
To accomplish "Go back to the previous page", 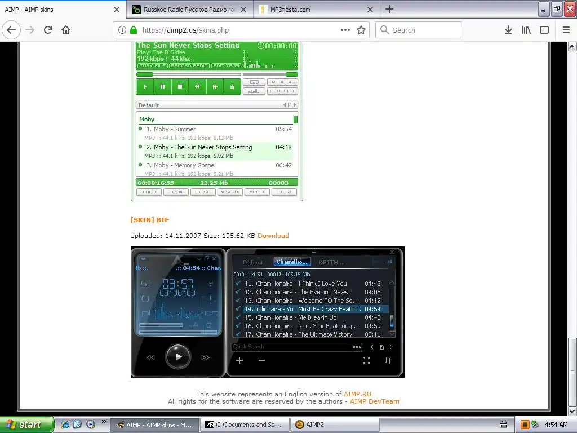I will point(11,30).
